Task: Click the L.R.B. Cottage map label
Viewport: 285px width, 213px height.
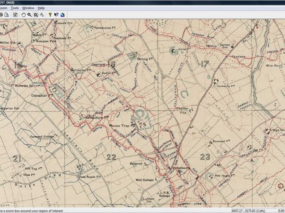Action: click(165, 194)
